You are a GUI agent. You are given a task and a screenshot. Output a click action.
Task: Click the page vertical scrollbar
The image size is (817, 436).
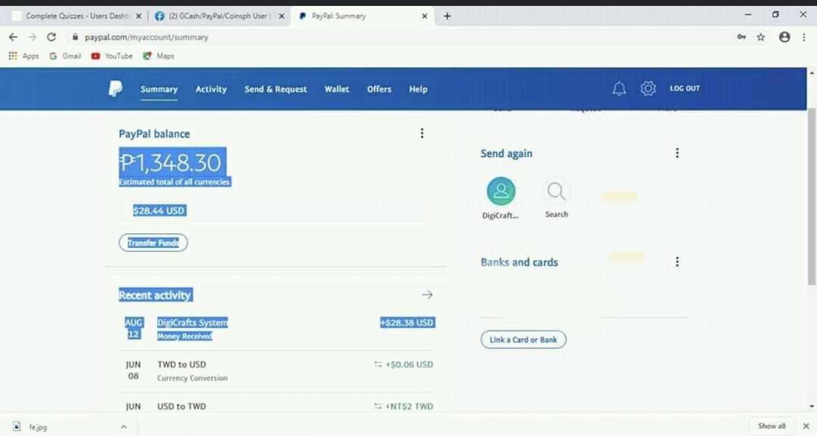click(x=811, y=196)
